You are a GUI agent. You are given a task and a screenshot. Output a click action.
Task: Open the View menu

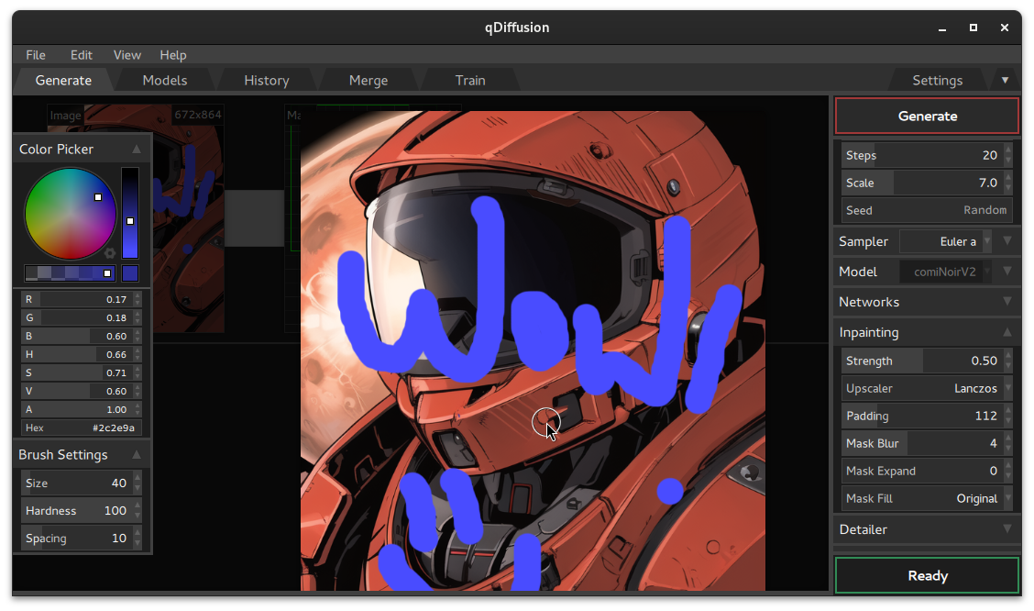coord(126,55)
